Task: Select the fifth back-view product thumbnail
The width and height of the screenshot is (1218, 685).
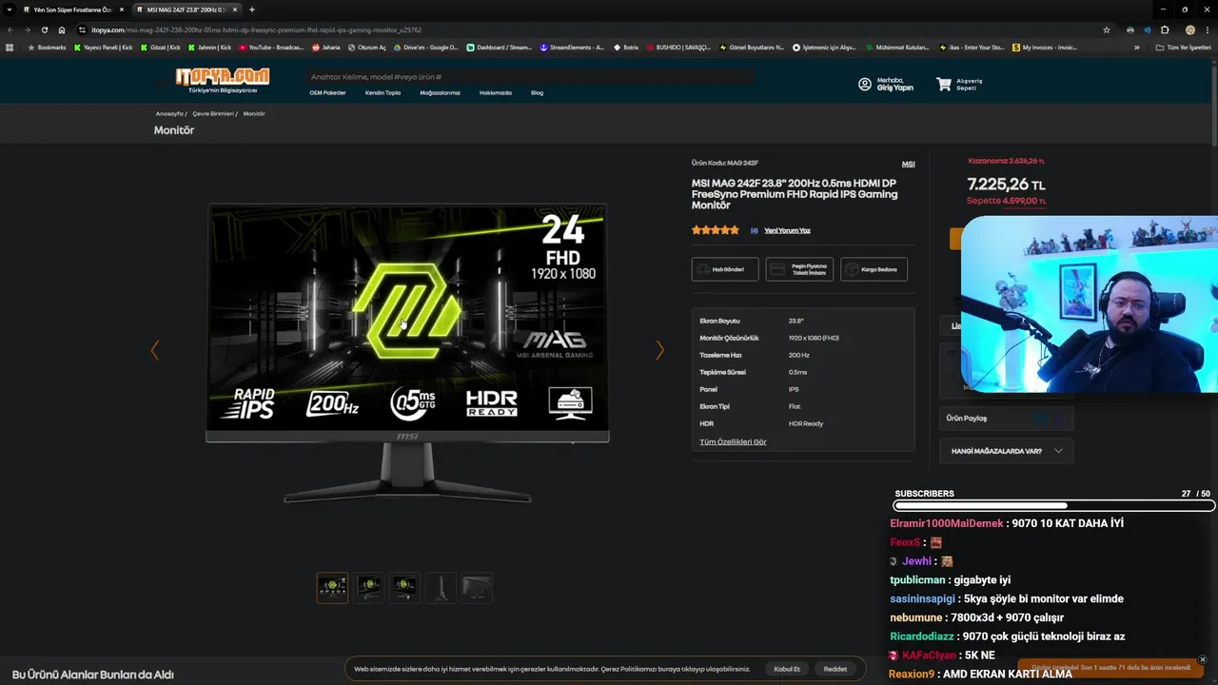Action: [477, 588]
